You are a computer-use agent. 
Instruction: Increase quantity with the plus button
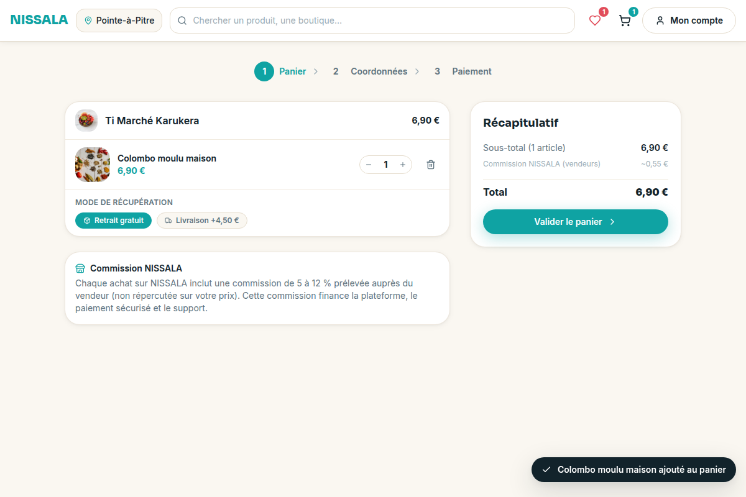tap(403, 165)
